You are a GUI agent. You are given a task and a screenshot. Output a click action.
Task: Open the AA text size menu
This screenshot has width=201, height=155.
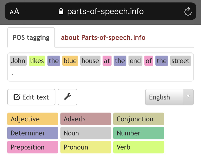pos(15,12)
